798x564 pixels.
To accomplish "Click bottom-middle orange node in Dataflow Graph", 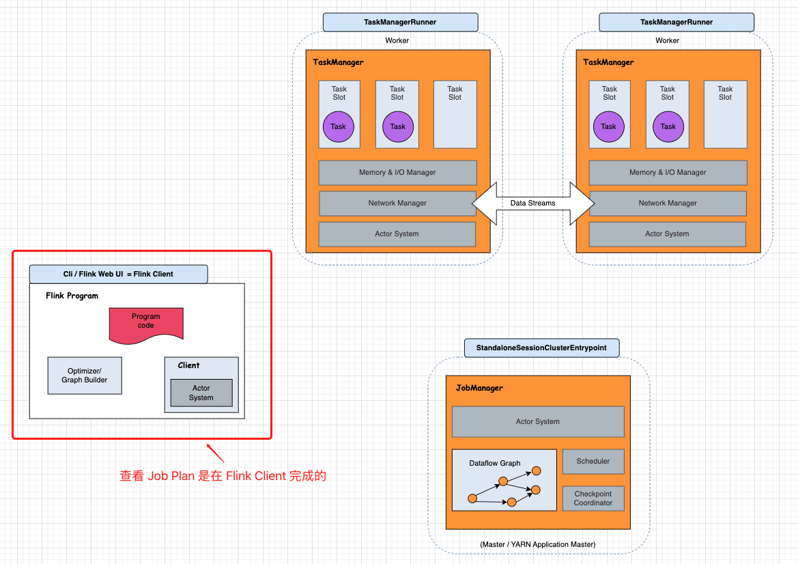I will (x=512, y=503).
